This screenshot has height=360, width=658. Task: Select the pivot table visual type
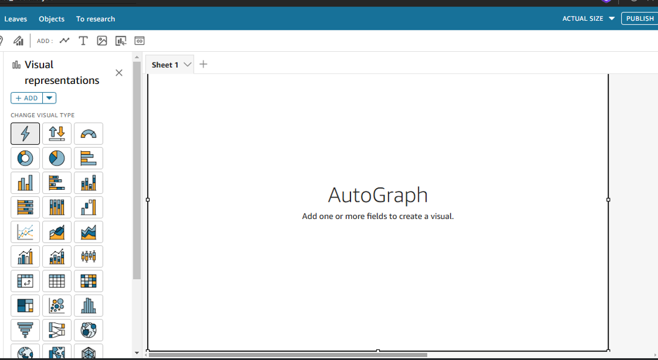click(25, 281)
